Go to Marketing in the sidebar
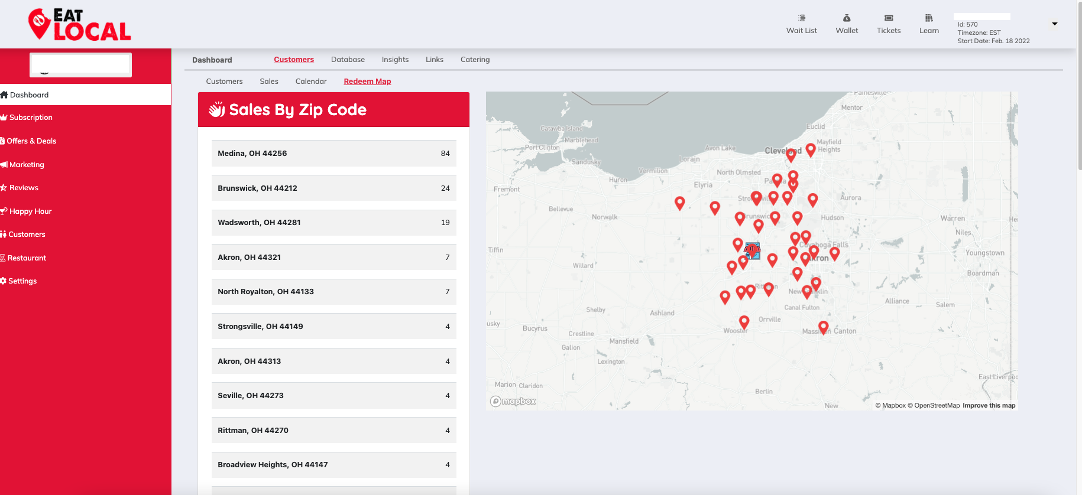The height and width of the screenshot is (495, 1082). (27, 165)
